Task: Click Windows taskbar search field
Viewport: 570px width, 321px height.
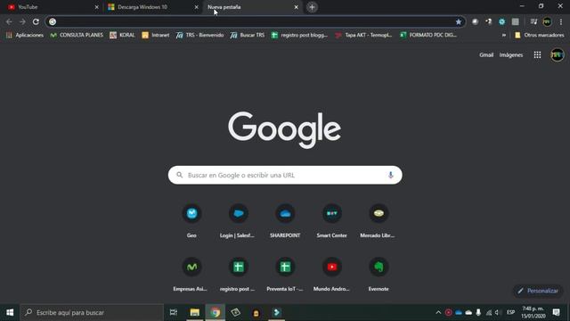Action: (92, 312)
